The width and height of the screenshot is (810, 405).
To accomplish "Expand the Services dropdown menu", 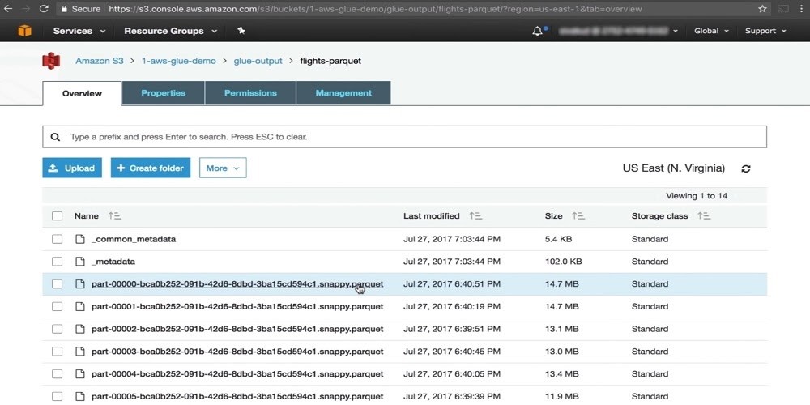I will [x=79, y=31].
